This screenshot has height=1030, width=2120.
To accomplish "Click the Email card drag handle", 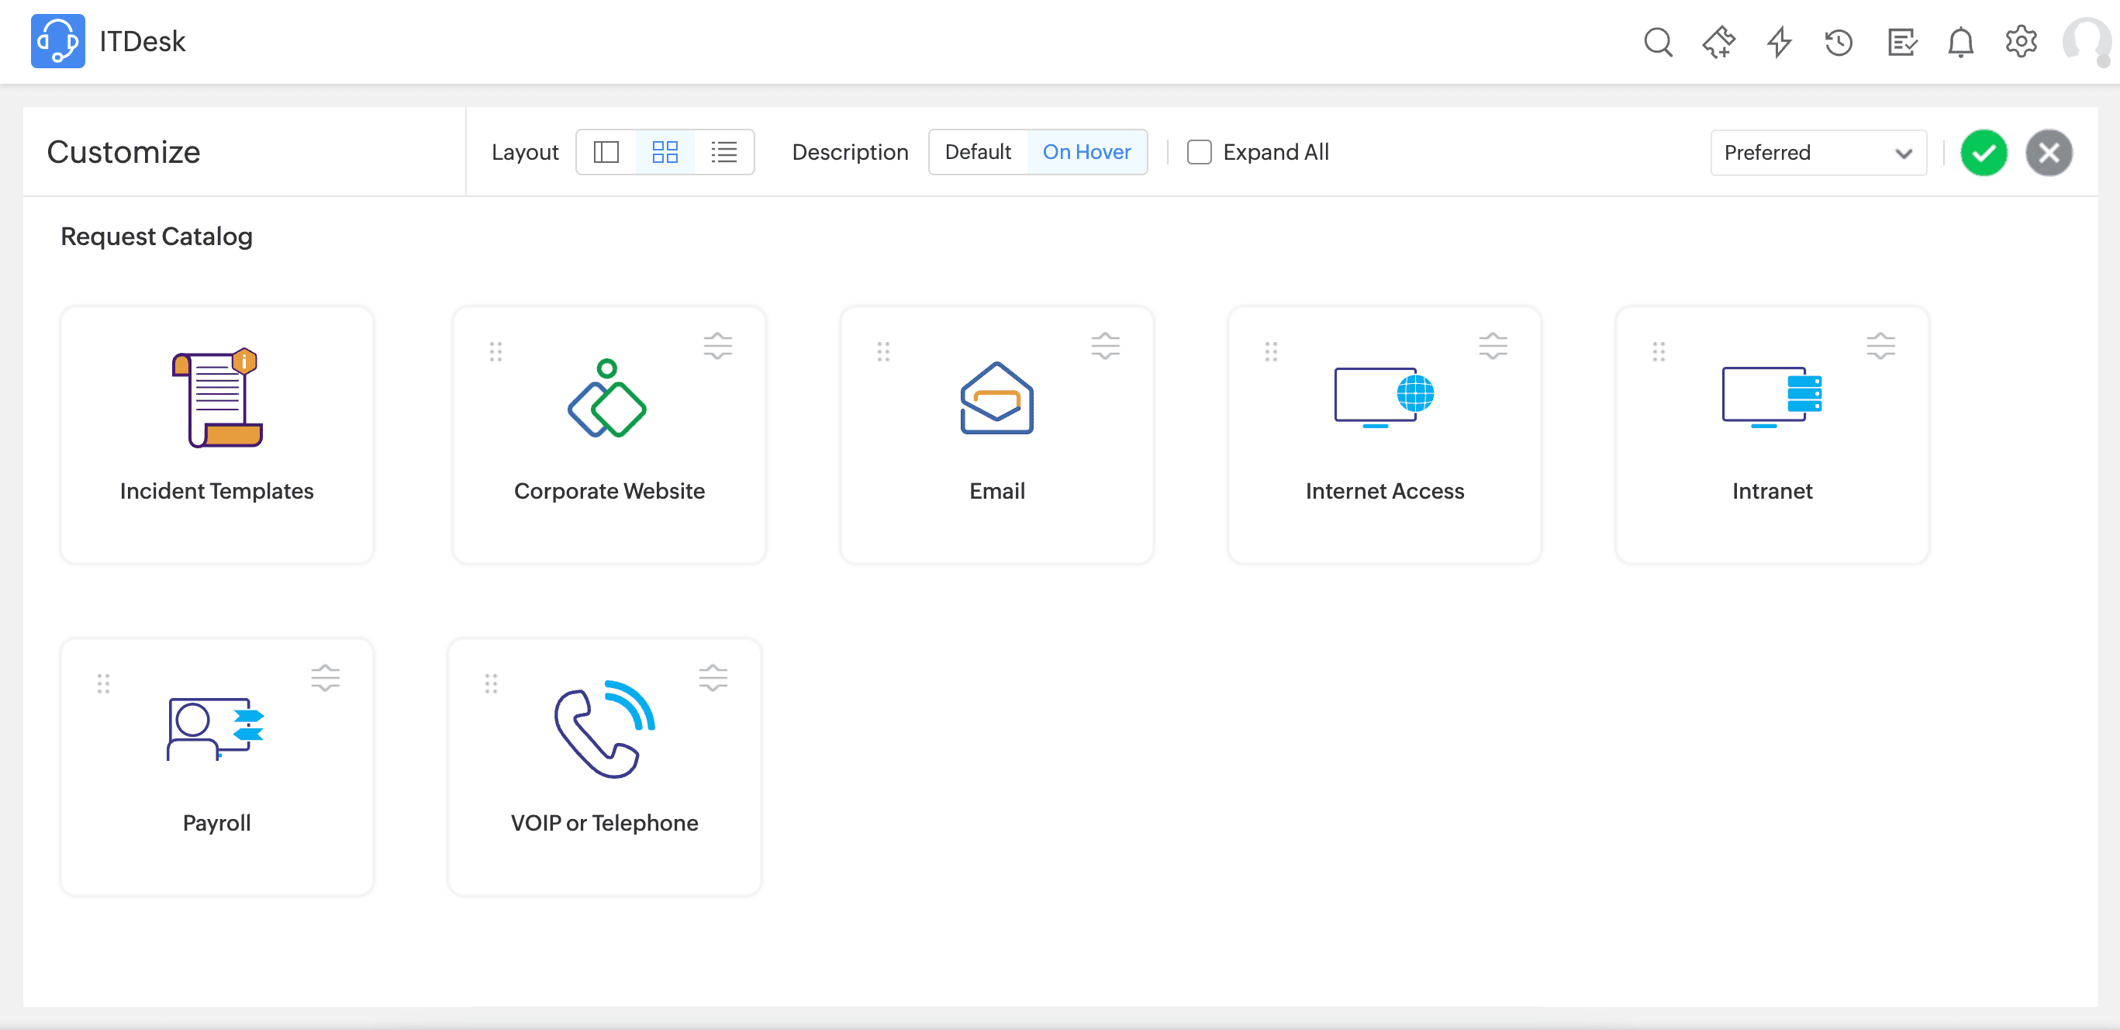I will [883, 351].
